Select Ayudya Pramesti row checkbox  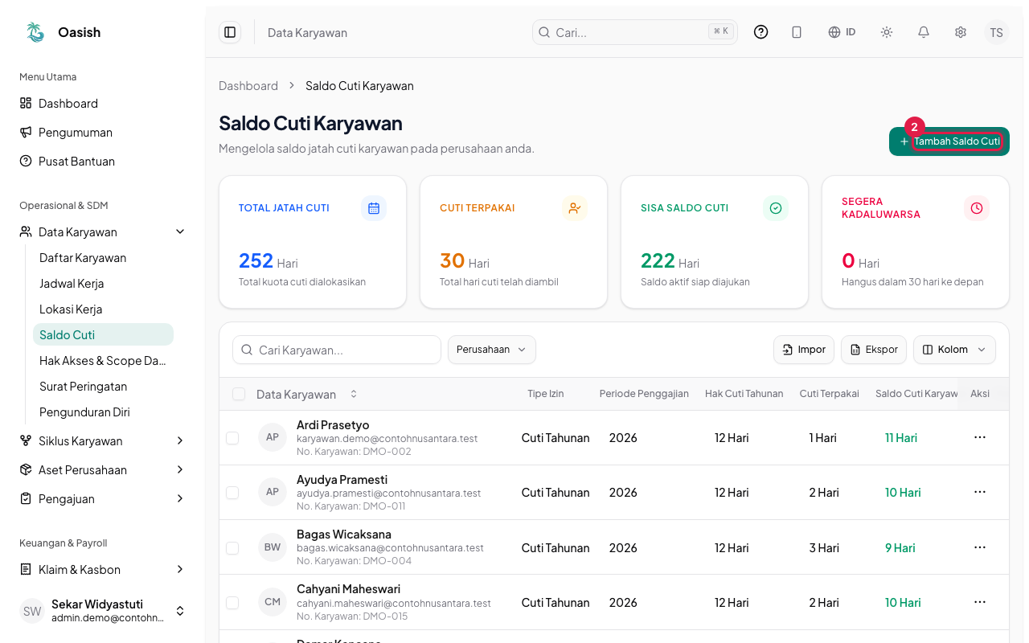tap(232, 493)
